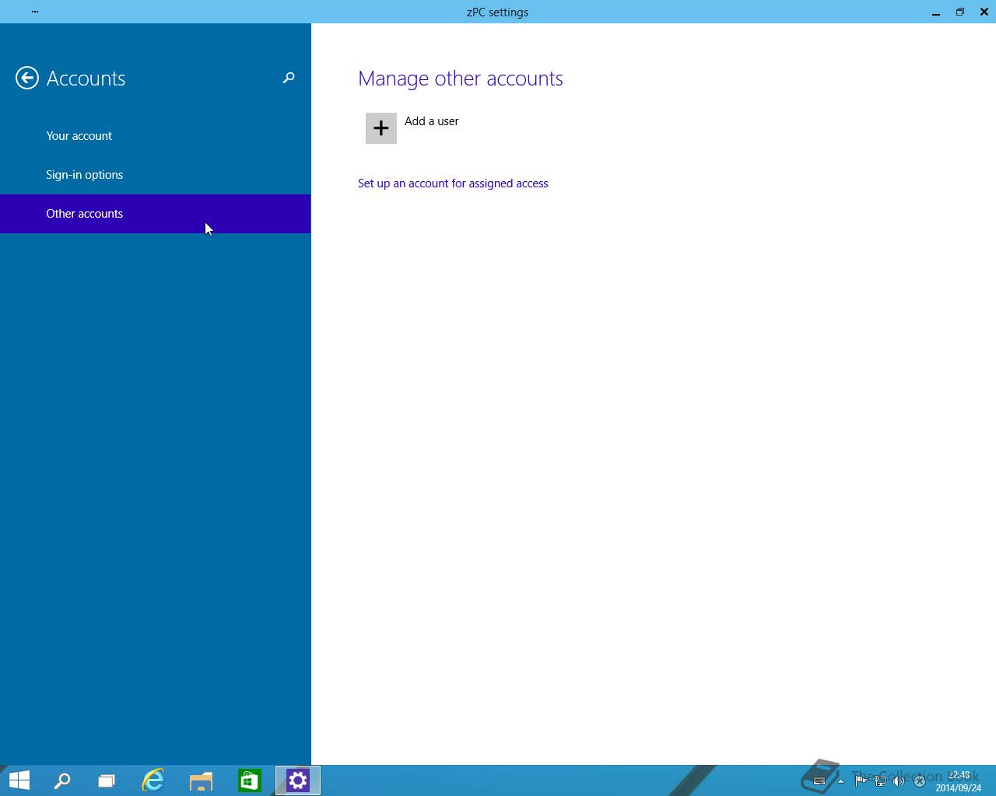Click the back arrow next to Accounts
996x796 pixels.
pyautogui.click(x=27, y=78)
